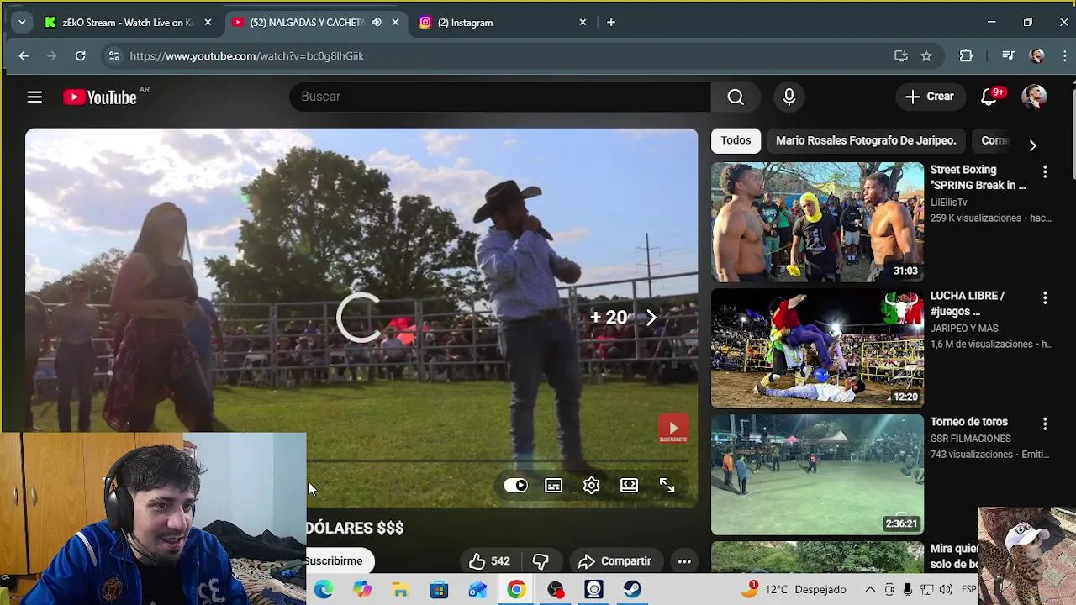Open Chrome profile avatar
The image size is (1076, 605).
click(x=1036, y=56)
